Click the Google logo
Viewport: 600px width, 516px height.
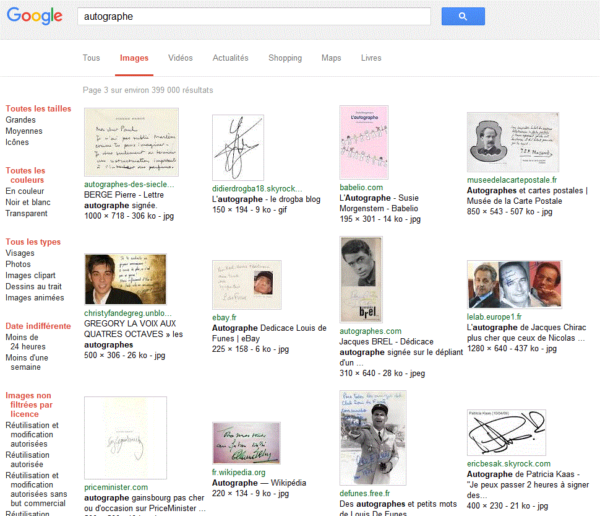click(35, 15)
